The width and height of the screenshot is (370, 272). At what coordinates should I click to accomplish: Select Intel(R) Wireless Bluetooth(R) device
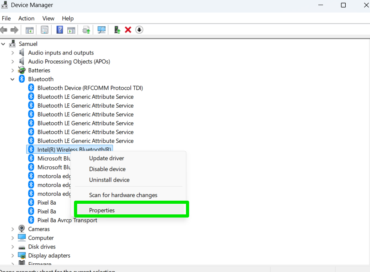(74, 149)
